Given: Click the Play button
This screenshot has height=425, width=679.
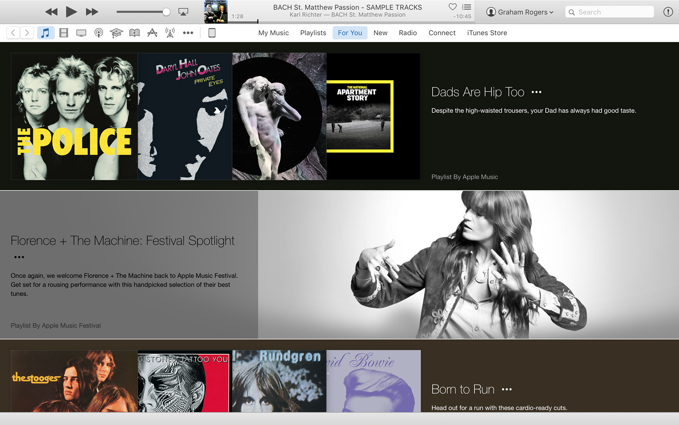Looking at the screenshot, I should [x=71, y=12].
